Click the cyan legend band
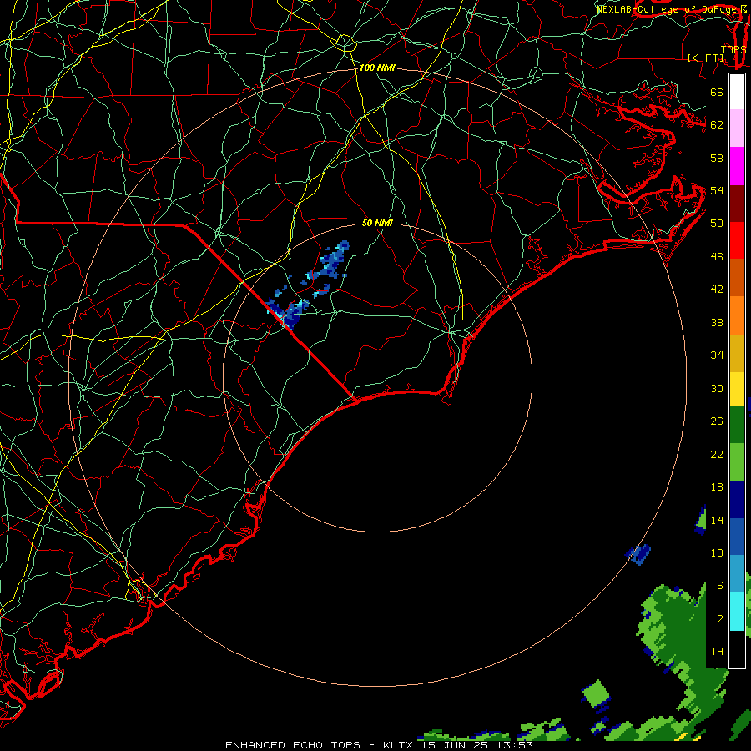The image size is (751, 751). click(737, 612)
